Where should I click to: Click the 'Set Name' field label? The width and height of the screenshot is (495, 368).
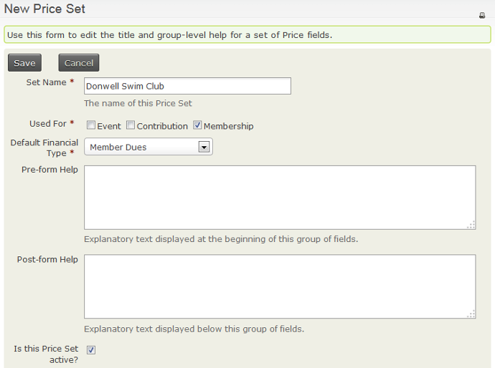pyautogui.click(x=46, y=82)
